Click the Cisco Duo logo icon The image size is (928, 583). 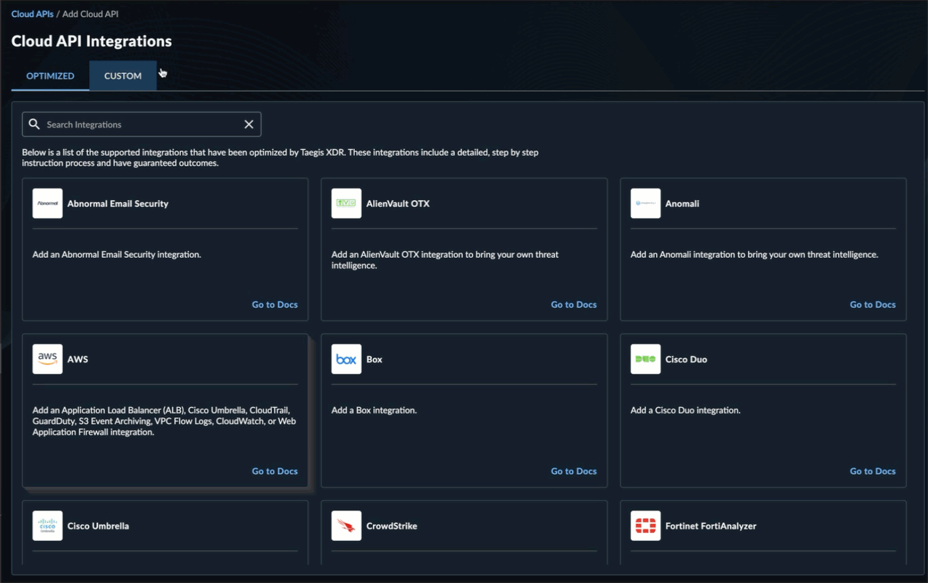pos(646,359)
